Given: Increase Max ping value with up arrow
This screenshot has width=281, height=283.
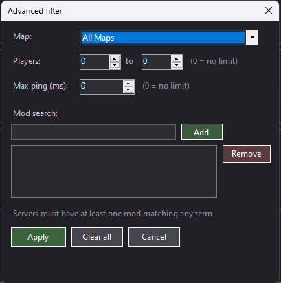Looking at the screenshot, I should click(x=128, y=84).
